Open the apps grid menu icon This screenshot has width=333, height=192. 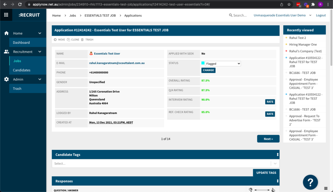coord(6,15)
